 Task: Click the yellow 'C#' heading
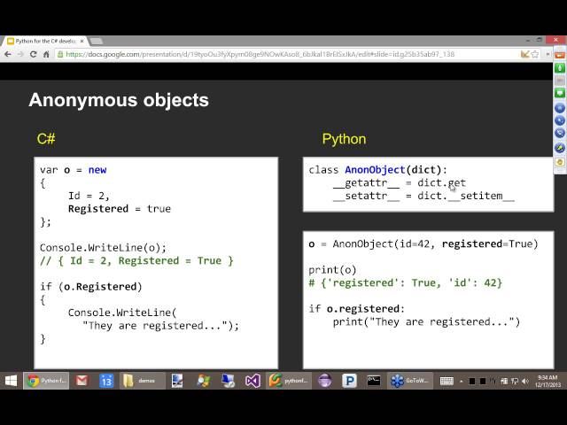click(46, 139)
